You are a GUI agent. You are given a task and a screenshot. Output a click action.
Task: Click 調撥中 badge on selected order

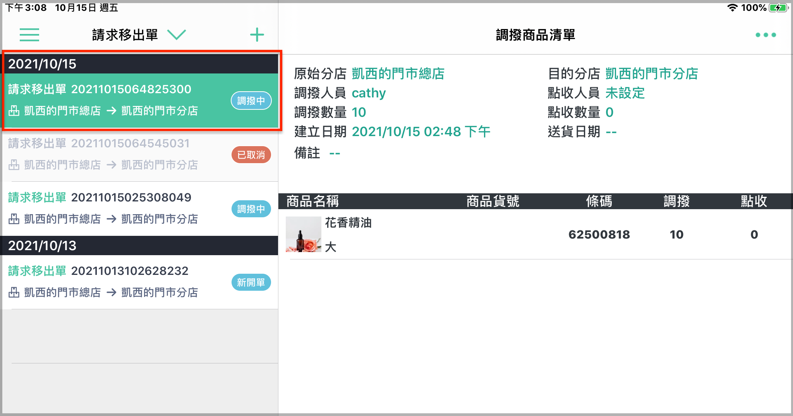click(251, 101)
